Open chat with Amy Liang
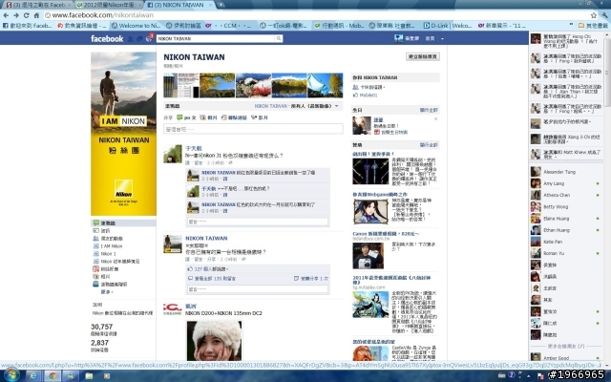This screenshot has width=611, height=382. point(554,183)
